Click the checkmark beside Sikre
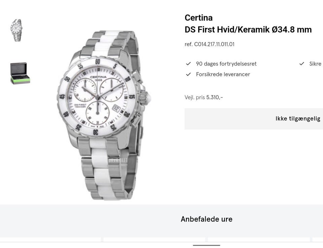Viewport: 323px width, 248px height. [301, 64]
